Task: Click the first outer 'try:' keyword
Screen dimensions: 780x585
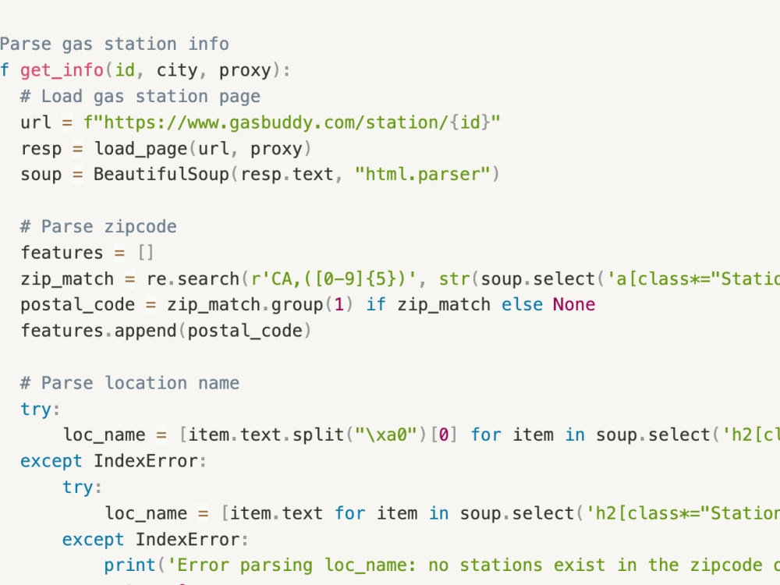Action: [40, 409]
